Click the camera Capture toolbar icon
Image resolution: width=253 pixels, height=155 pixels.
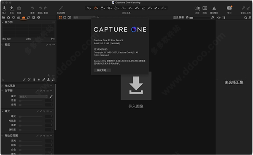point(19,8)
